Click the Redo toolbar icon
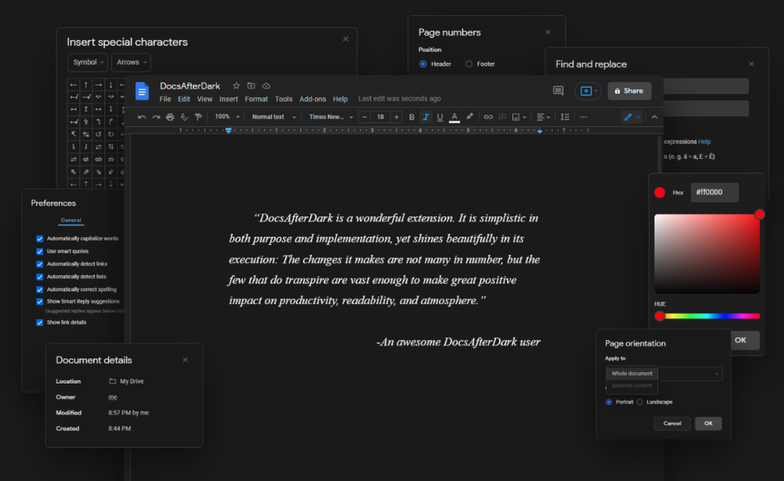The width and height of the screenshot is (784, 481). (x=156, y=117)
